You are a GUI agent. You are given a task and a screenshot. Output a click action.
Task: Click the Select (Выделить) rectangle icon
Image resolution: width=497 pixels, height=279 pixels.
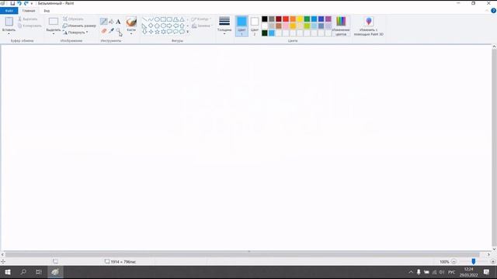pos(54,22)
